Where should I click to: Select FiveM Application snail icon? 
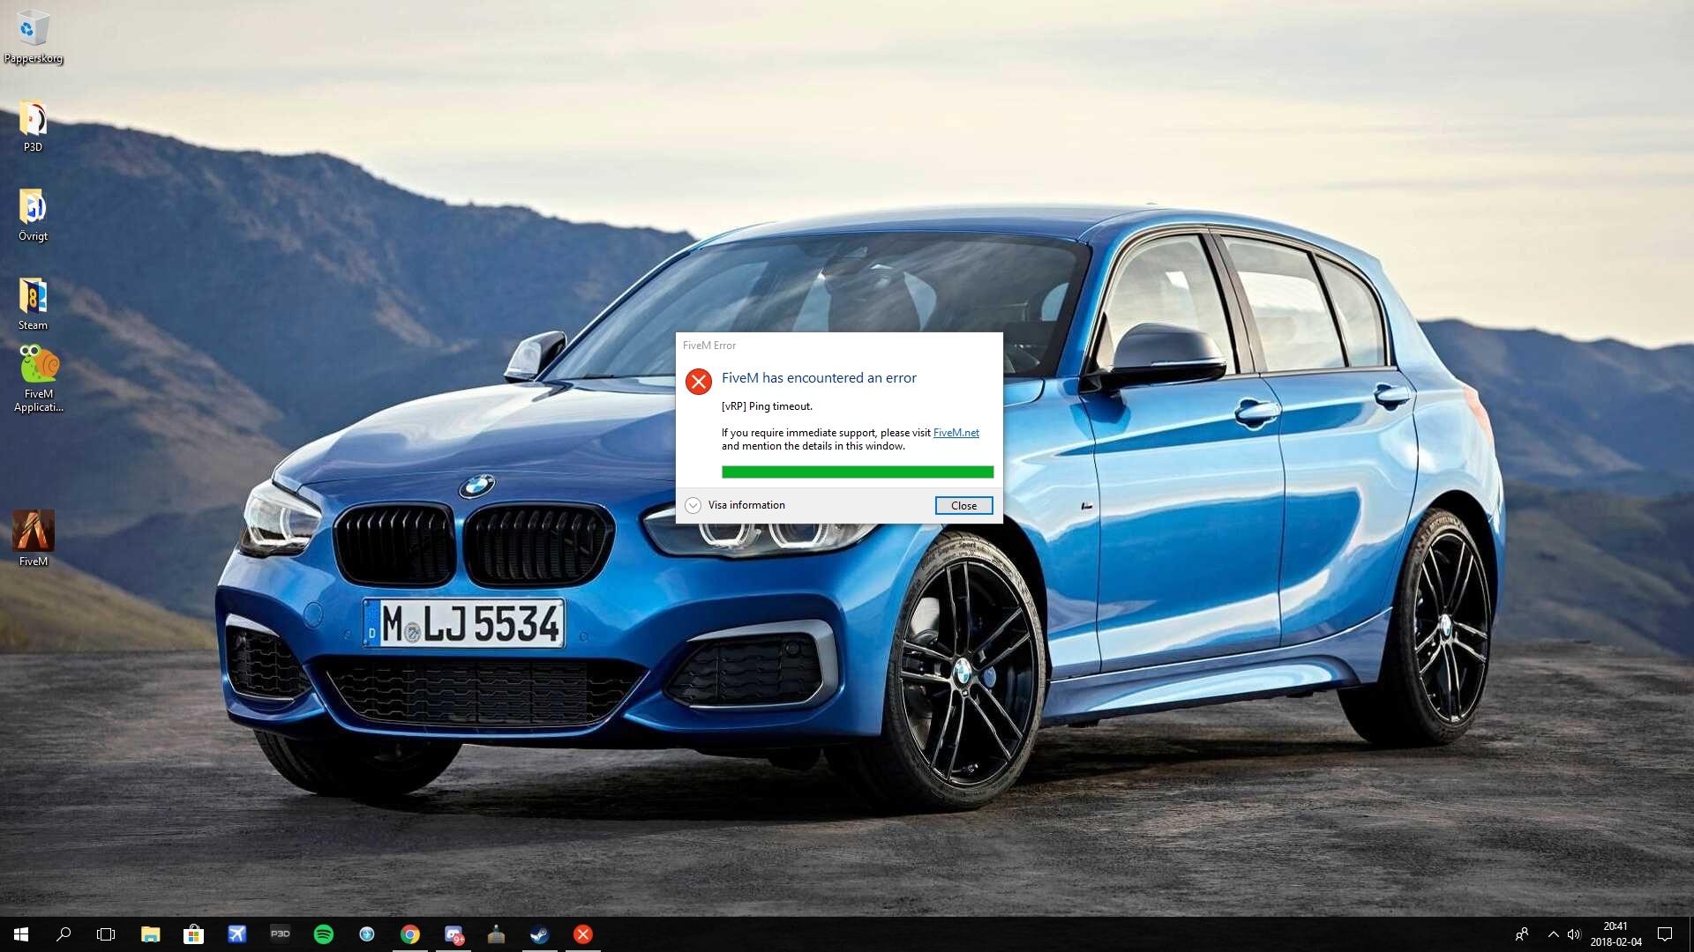[x=38, y=365]
